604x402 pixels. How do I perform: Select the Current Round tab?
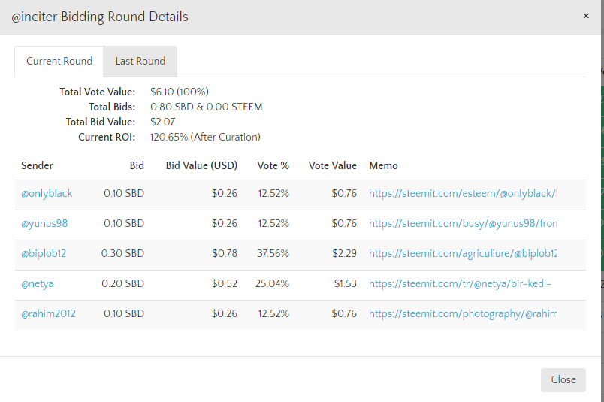point(59,62)
